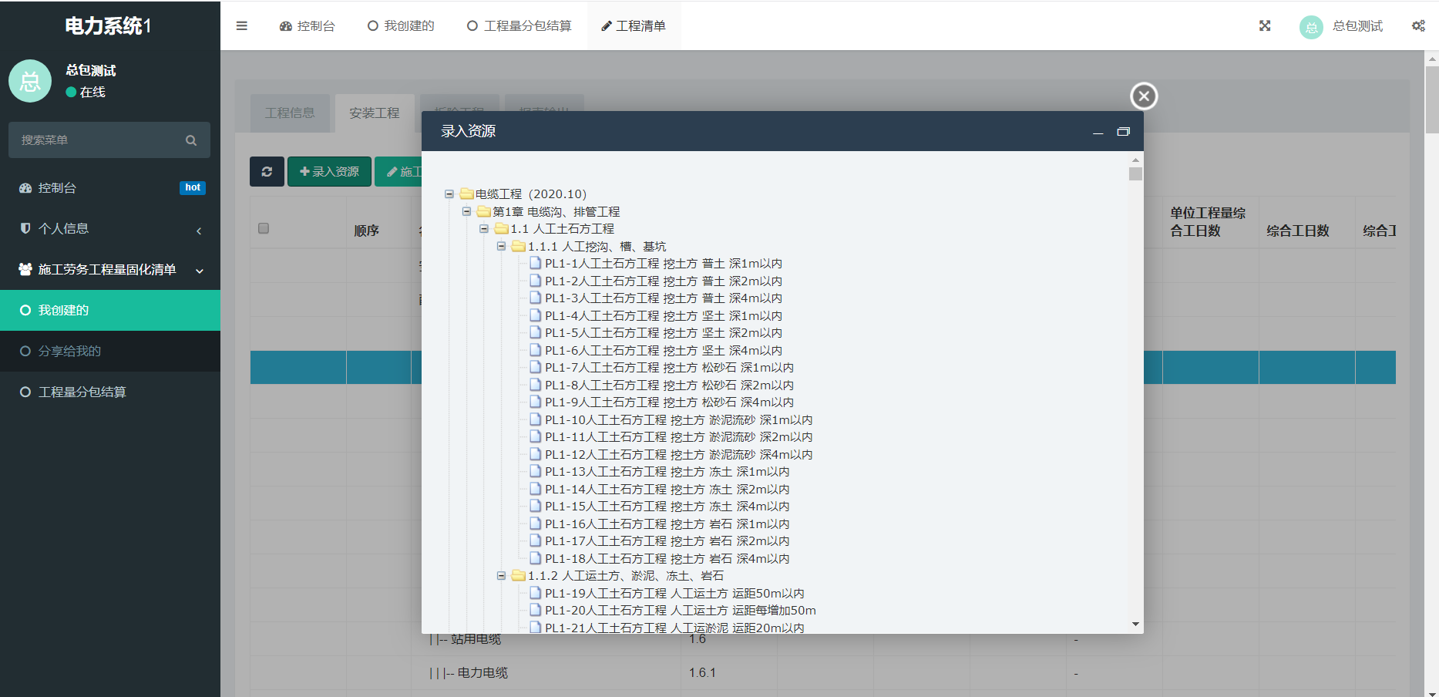Collapse the 施工劳务工程量固化清单 sidebar menu
1439x697 pixels.
coord(110,270)
